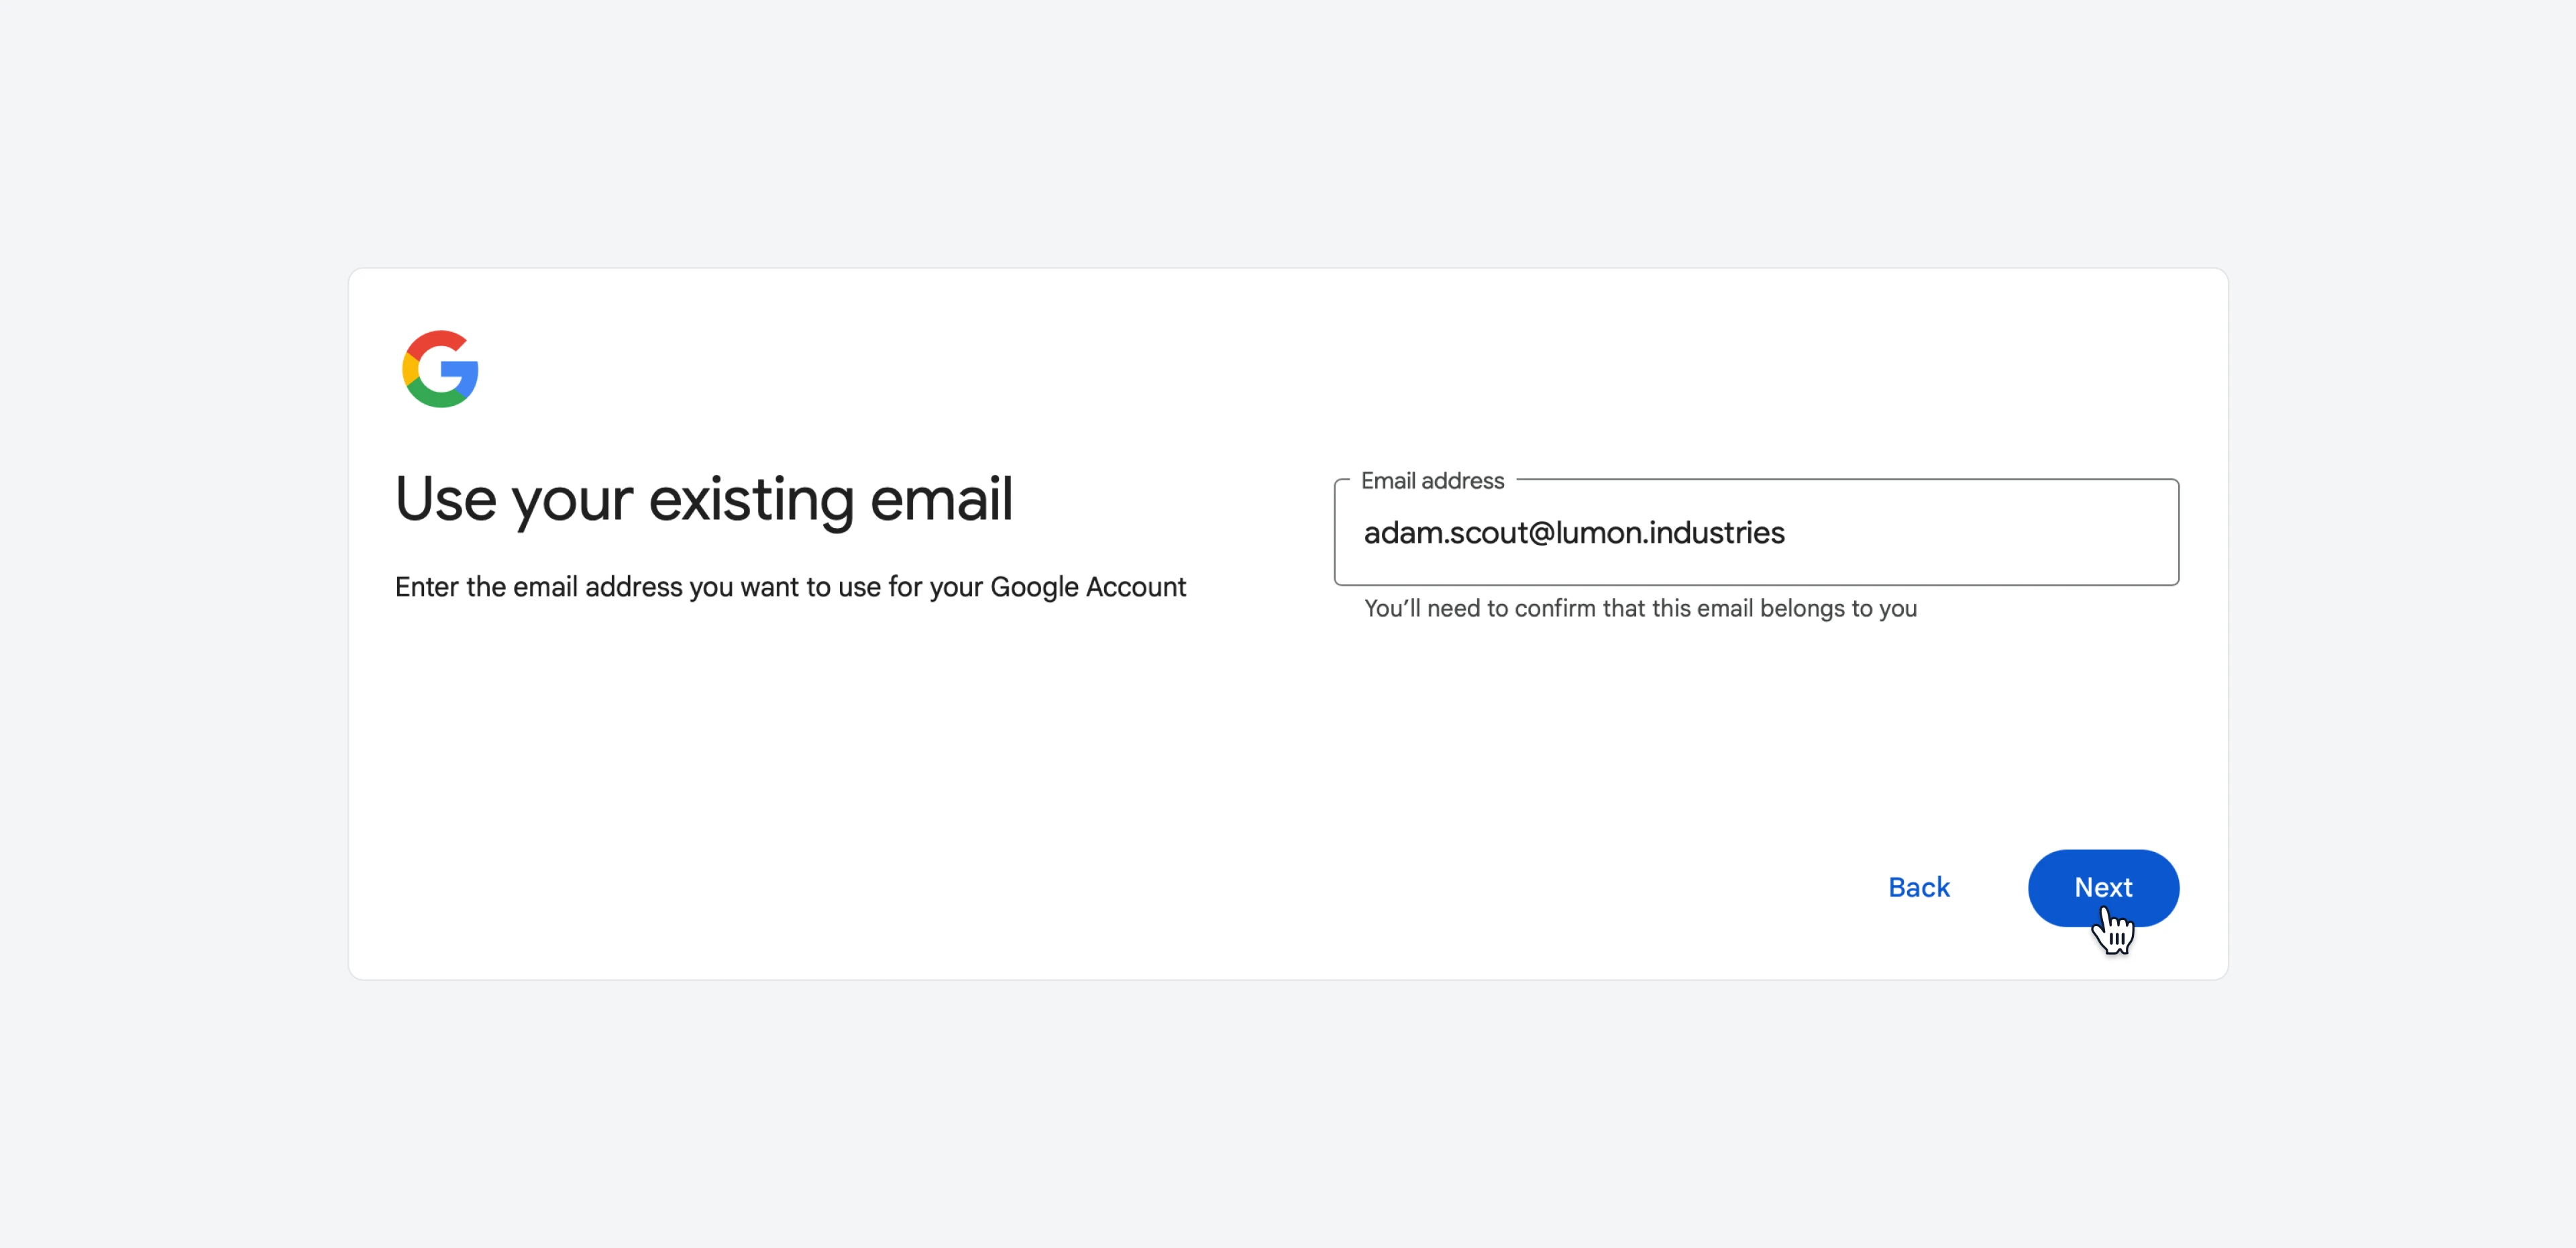Click the word 'existing' in the heading
Image resolution: width=2576 pixels, height=1248 pixels.
click(751, 499)
